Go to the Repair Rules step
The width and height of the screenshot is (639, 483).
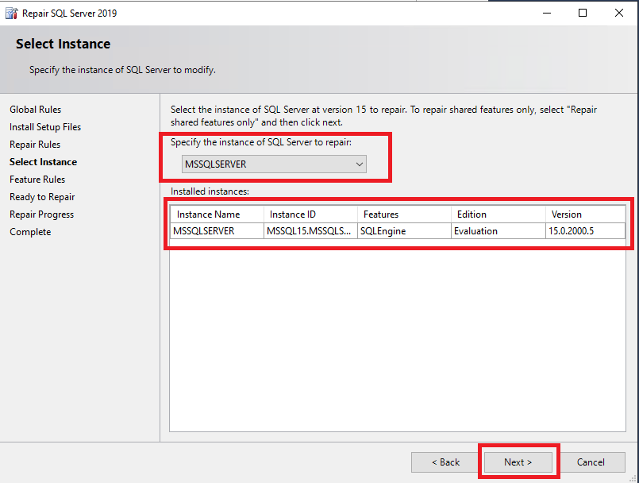click(x=35, y=145)
